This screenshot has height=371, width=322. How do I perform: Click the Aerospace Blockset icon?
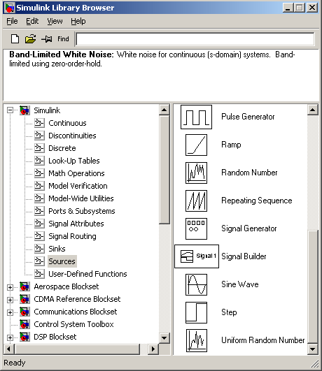pos(24,286)
